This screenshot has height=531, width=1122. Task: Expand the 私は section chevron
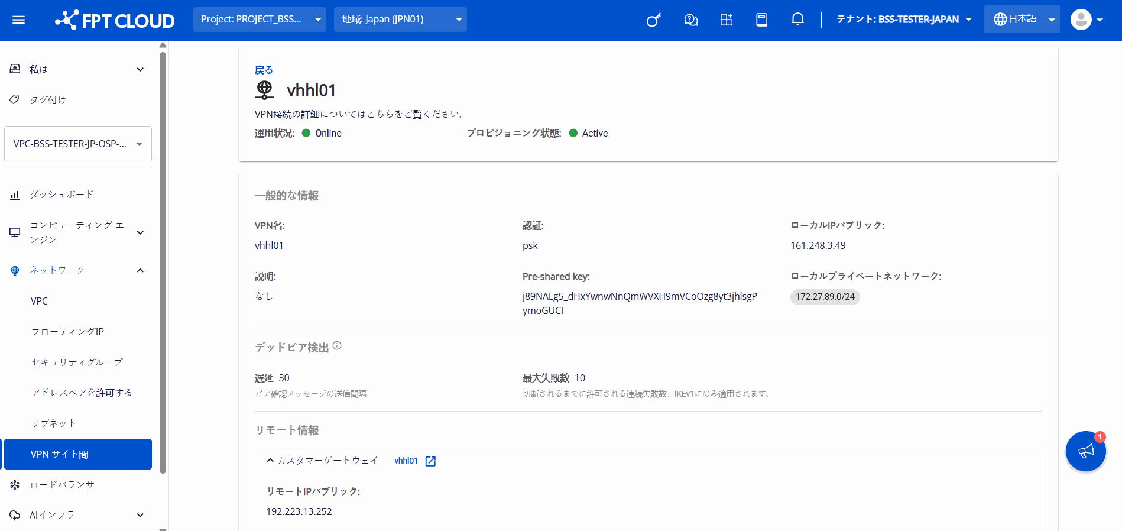pos(140,69)
